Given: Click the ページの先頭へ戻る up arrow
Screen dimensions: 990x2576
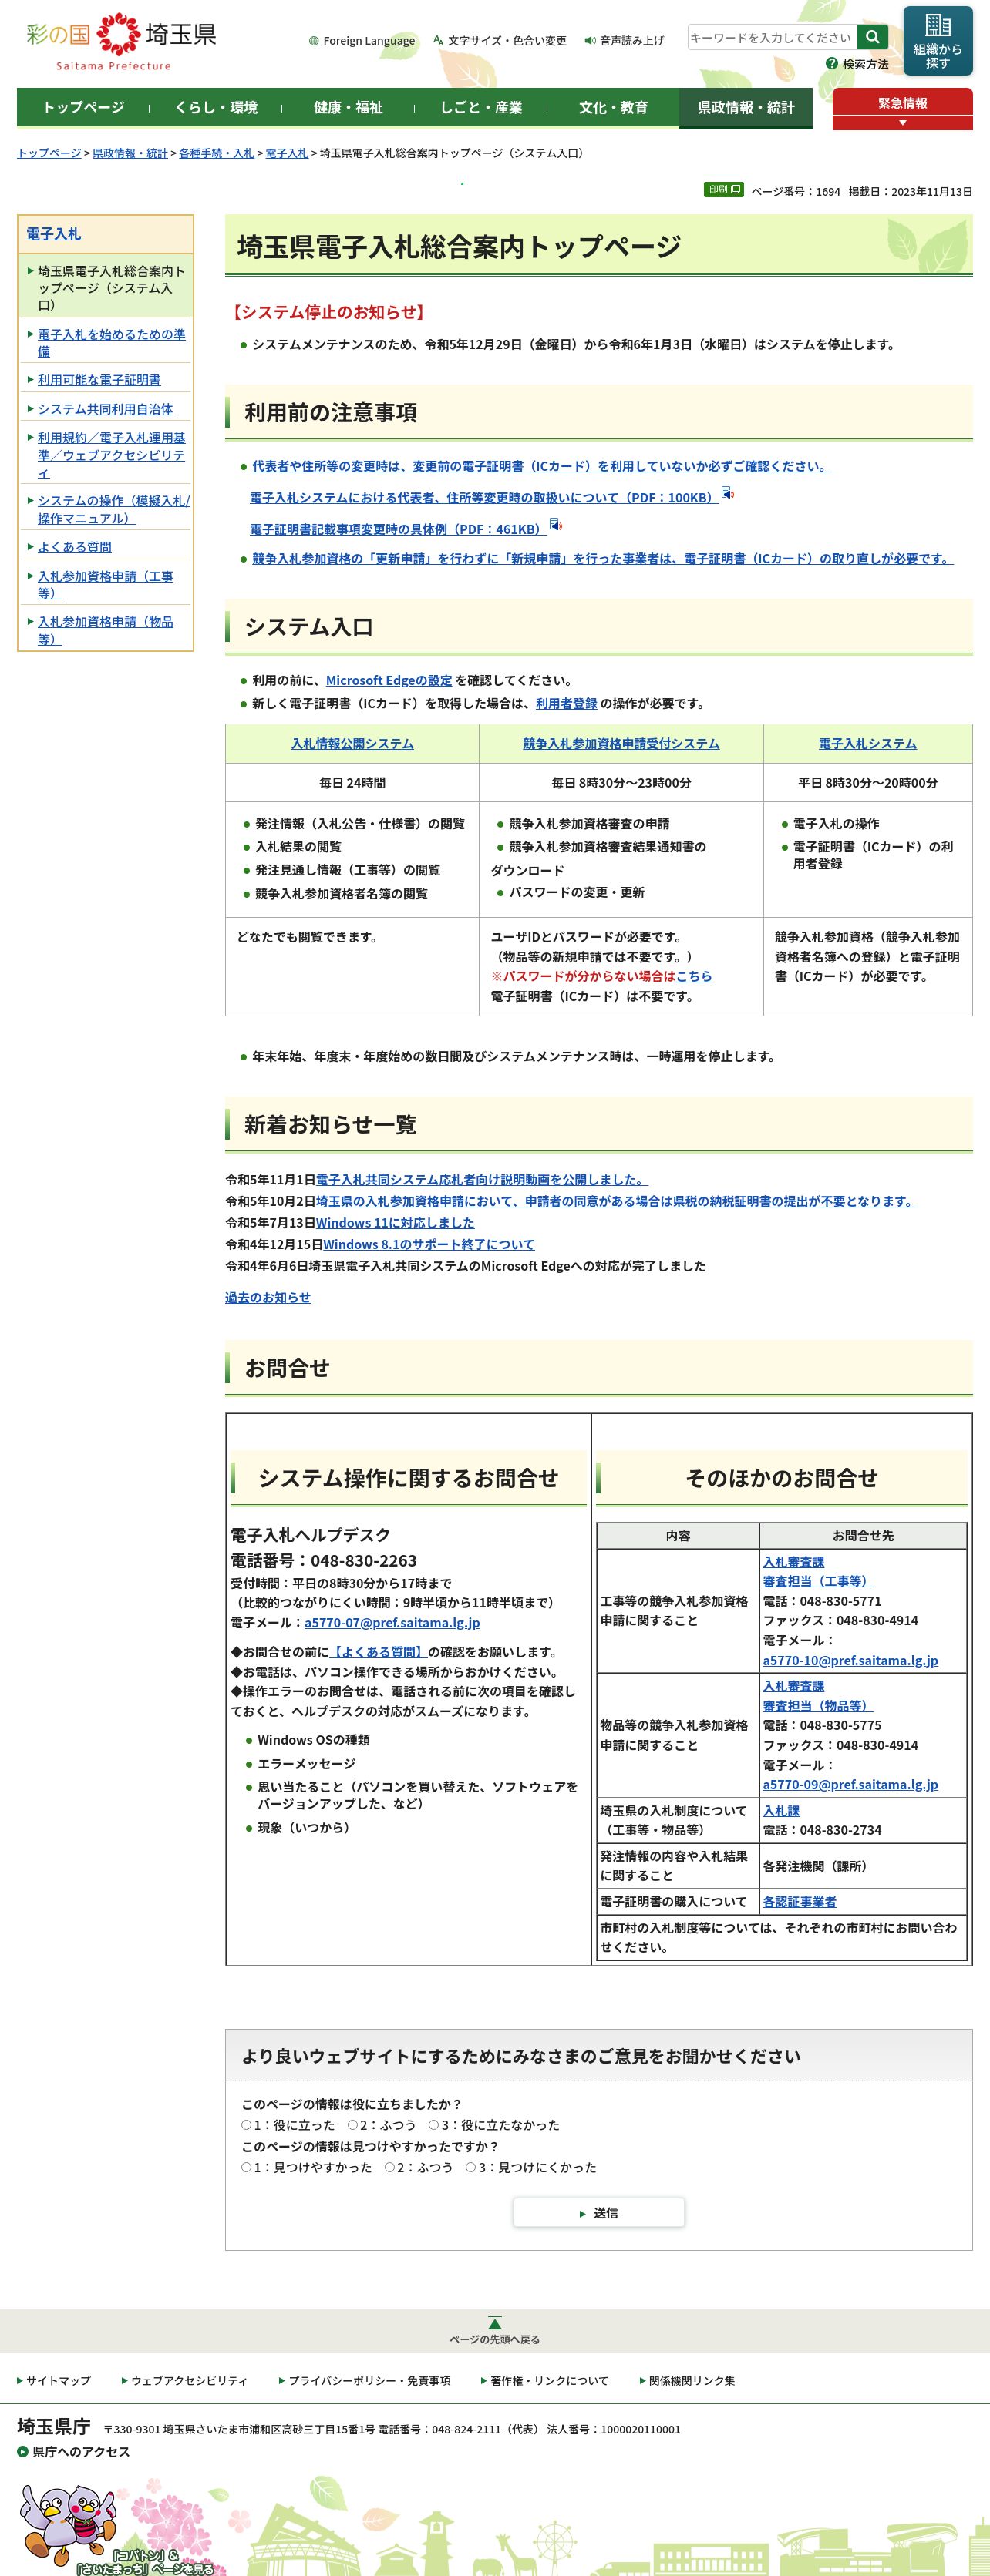Looking at the screenshot, I should click(494, 2324).
